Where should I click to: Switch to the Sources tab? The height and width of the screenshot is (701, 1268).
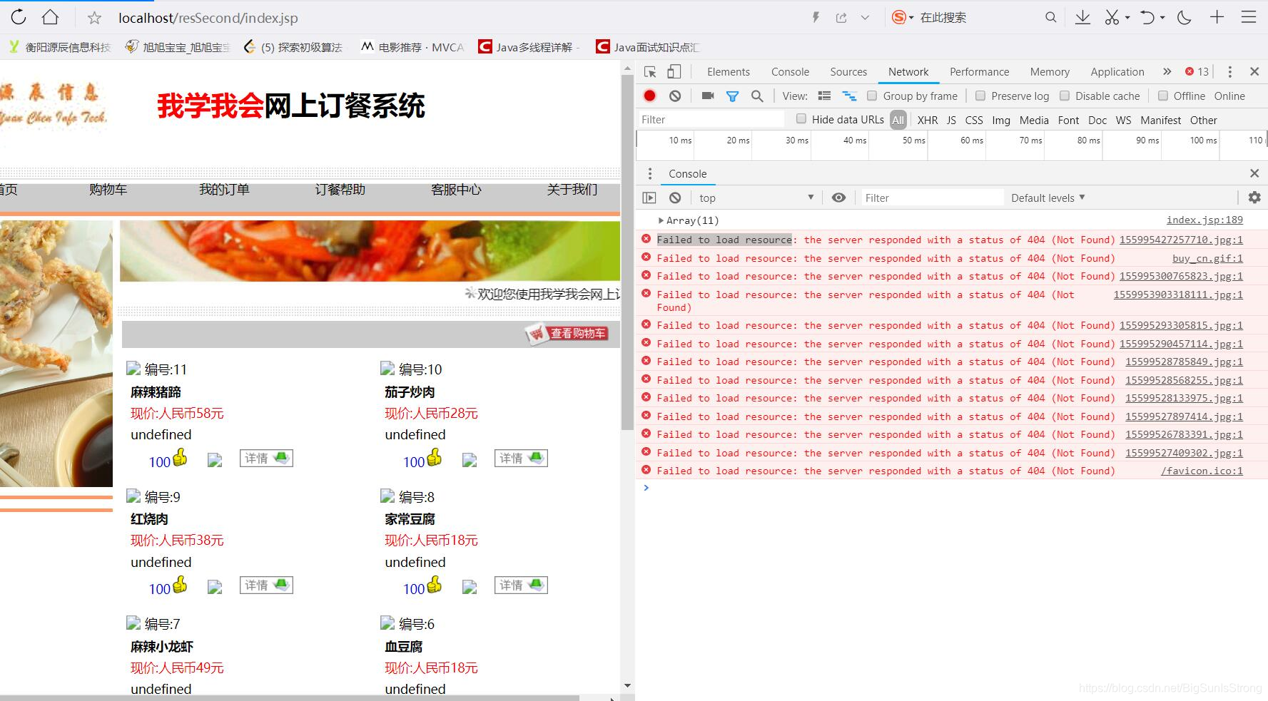[x=848, y=71]
